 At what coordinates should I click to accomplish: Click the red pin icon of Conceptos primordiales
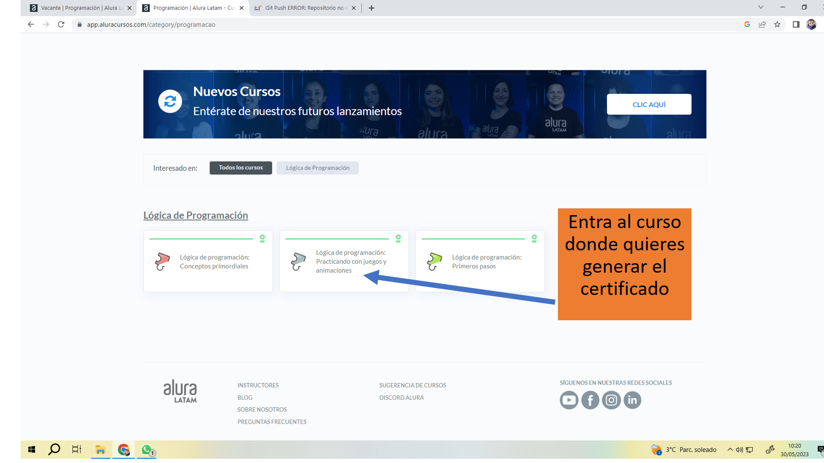pyautogui.click(x=162, y=261)
